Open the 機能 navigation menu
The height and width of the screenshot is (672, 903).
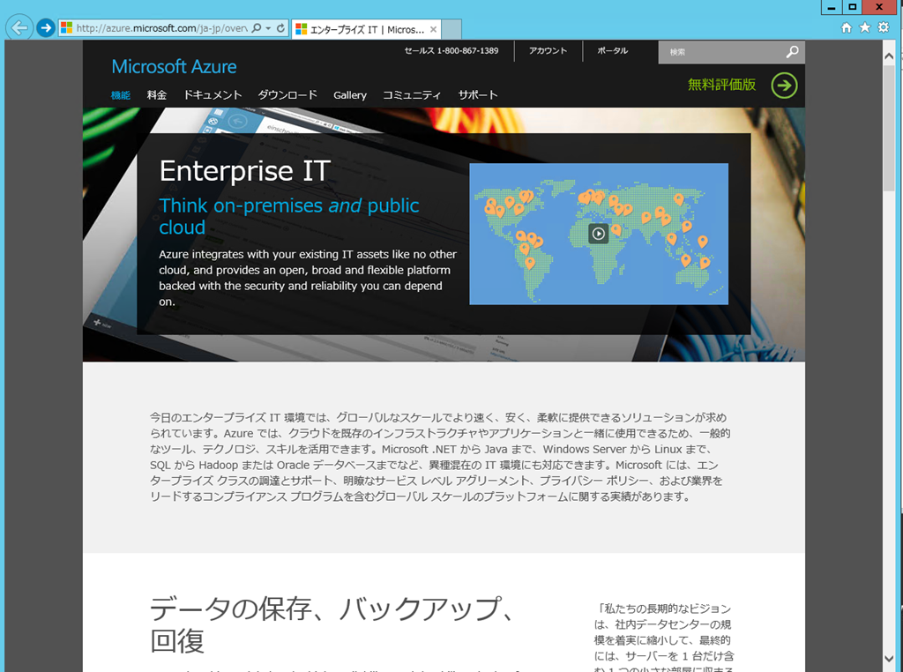(120, 95)
